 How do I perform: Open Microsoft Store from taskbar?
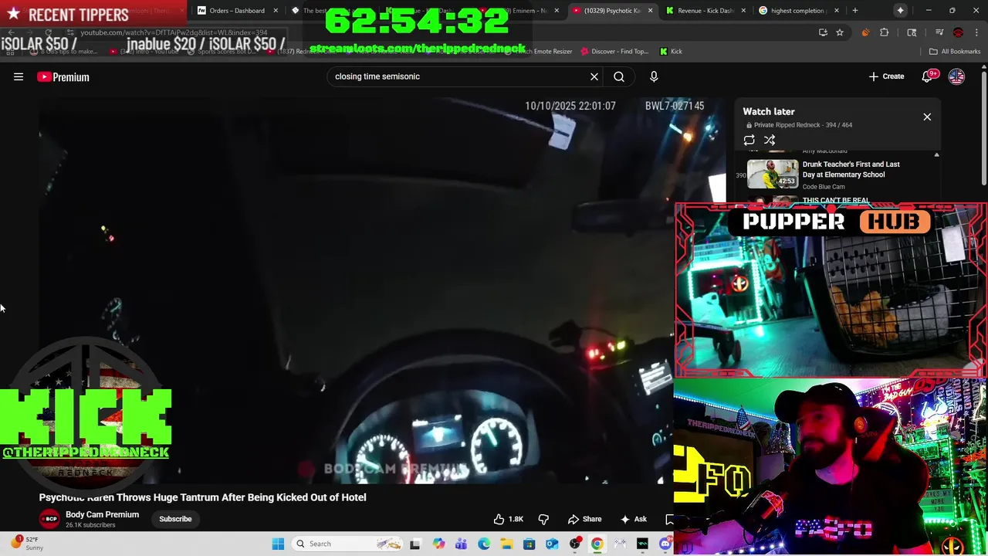point(530,544)
